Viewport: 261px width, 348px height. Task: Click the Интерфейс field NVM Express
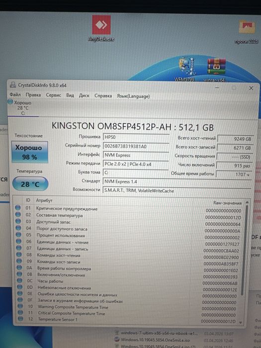(x=136, y=155)
